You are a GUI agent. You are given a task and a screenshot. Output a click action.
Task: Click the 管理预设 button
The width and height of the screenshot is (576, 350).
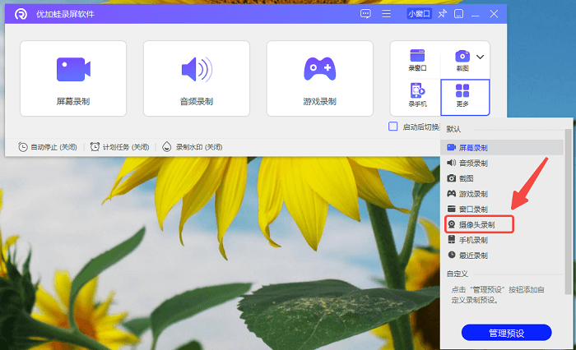(506, 333)
